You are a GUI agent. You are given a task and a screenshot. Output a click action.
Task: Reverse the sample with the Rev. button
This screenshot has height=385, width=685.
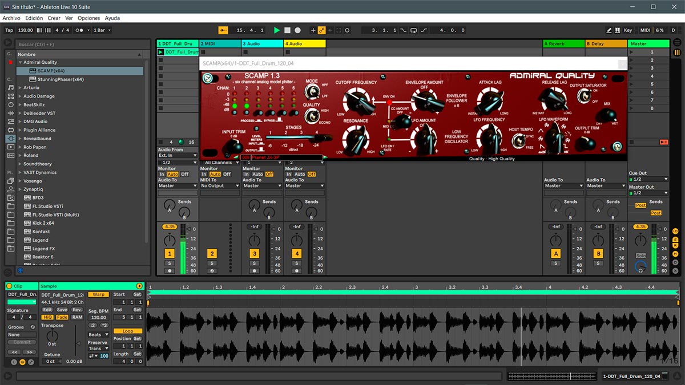pyautogui.click(x=77, y=310)
